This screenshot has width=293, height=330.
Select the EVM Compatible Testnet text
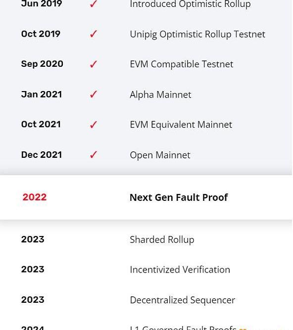(182, 64)
